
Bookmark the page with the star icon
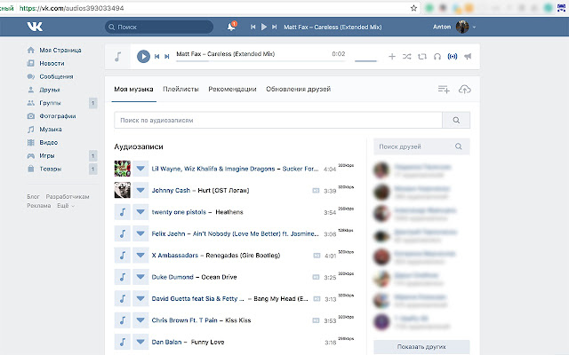pyautogui.click(x=413, y=8)
